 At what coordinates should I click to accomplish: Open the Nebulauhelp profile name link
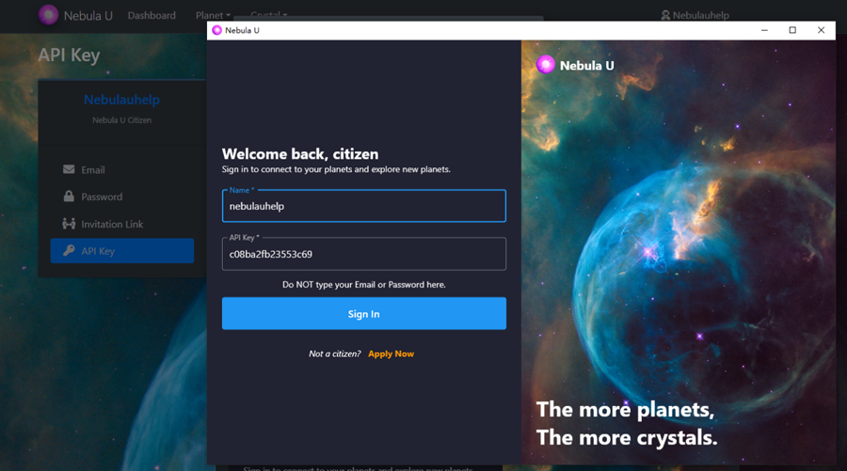(x=121, y=100)
